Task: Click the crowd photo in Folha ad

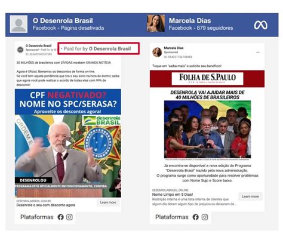Action: click(207, 130)
